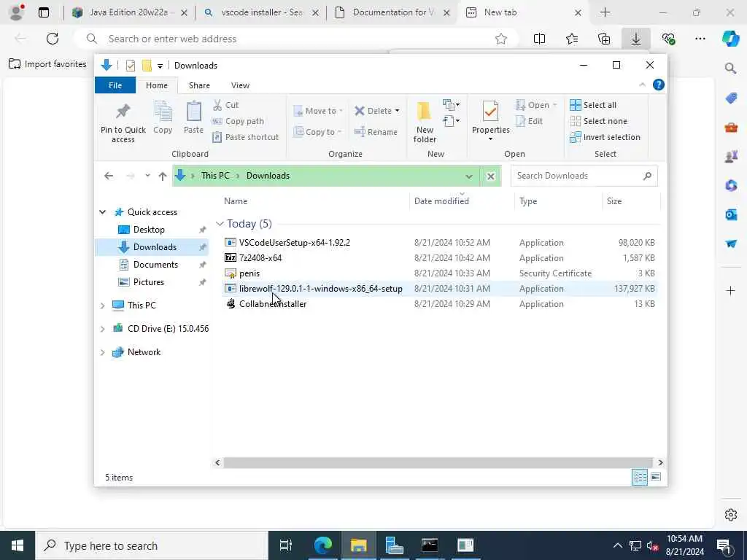Click Rename in Organize group
This screenshot has width=747, height=560.
click(x=376, y=132)
